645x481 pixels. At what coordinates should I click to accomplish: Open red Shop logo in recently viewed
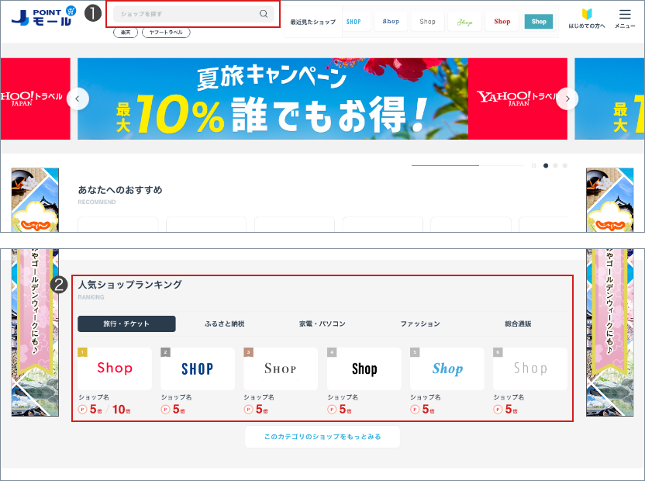coord(502,22)
